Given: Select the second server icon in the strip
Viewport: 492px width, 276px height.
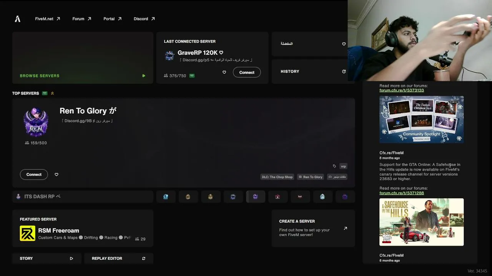Looking at the screenshot, I should pos(188,197).
